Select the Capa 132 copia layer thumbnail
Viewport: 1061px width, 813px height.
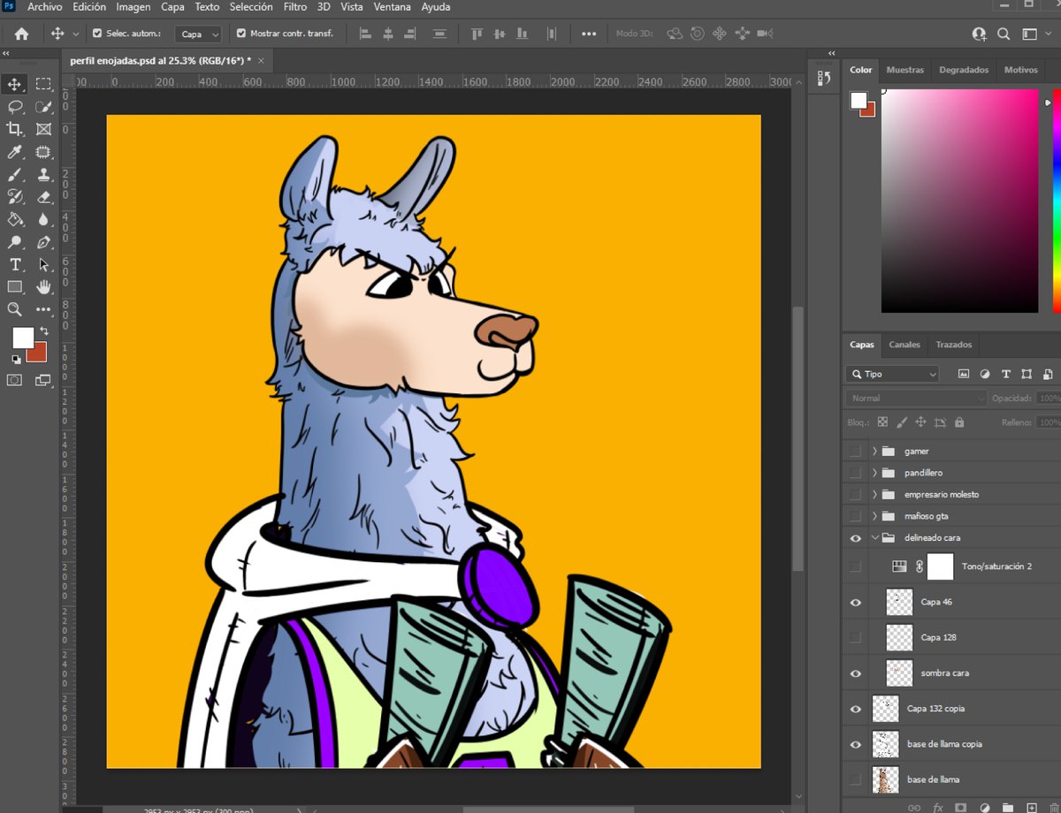pos(885,709)
